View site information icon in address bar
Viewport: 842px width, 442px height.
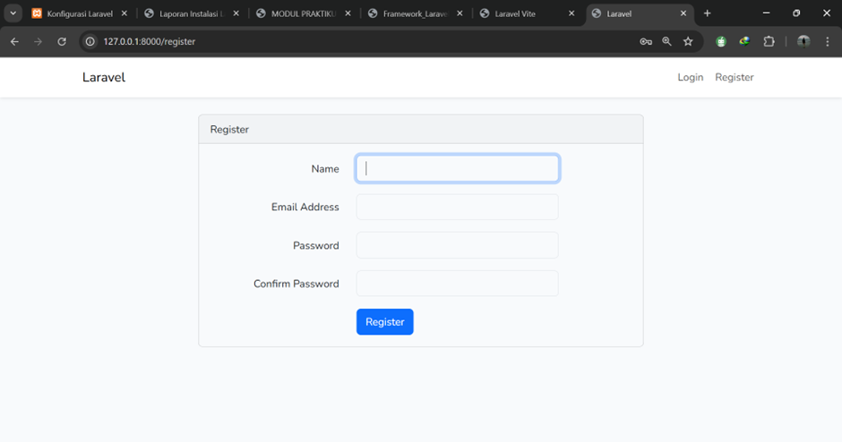(x=90, y=41)
